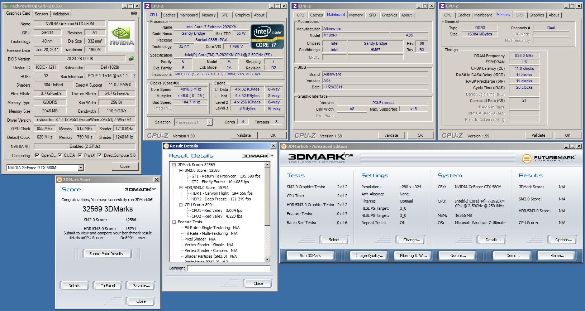
Task: Click the BIOS save chip icon in GPU-Z
Action: click(x=131, y=59)
